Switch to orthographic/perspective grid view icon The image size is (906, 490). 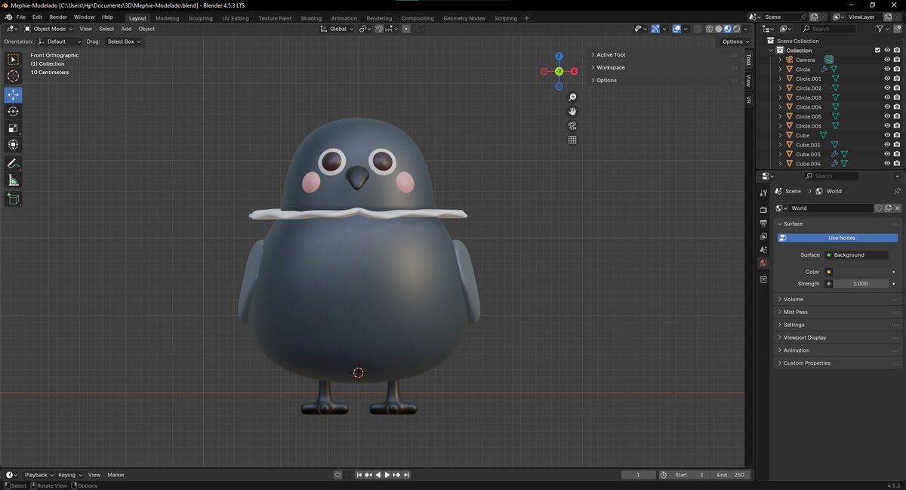click(x=572, y=140)
